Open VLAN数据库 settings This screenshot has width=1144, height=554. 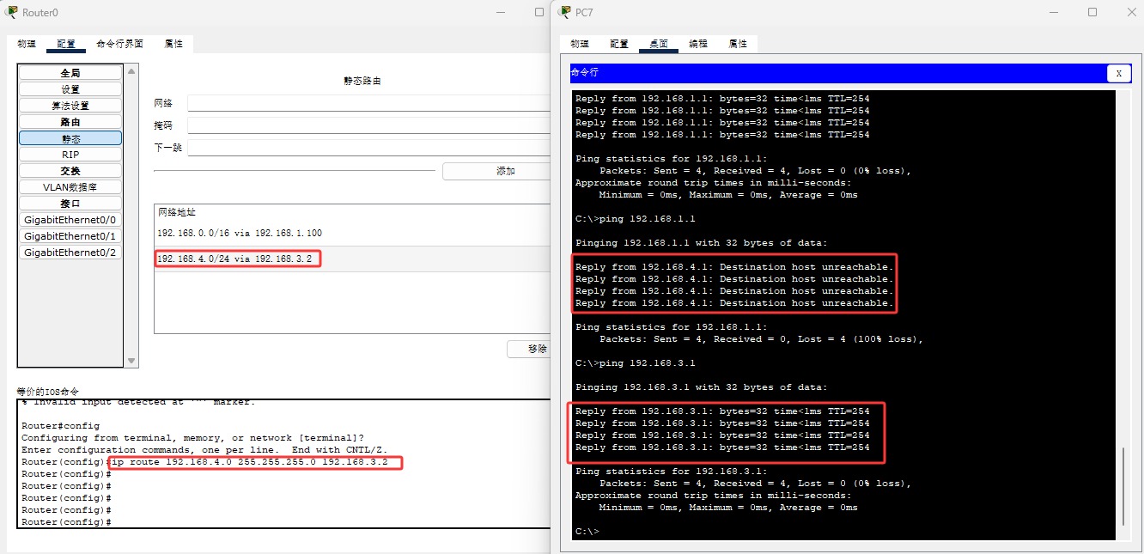pos(70,187)
